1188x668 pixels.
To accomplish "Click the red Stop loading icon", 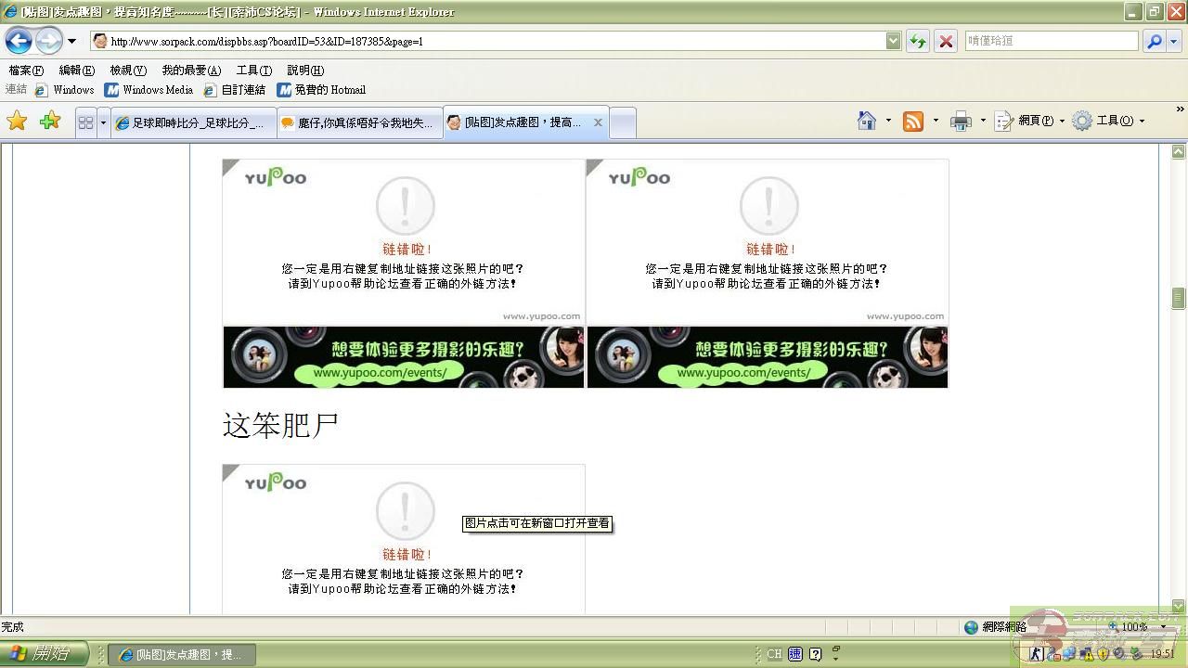I will [946, 41].
